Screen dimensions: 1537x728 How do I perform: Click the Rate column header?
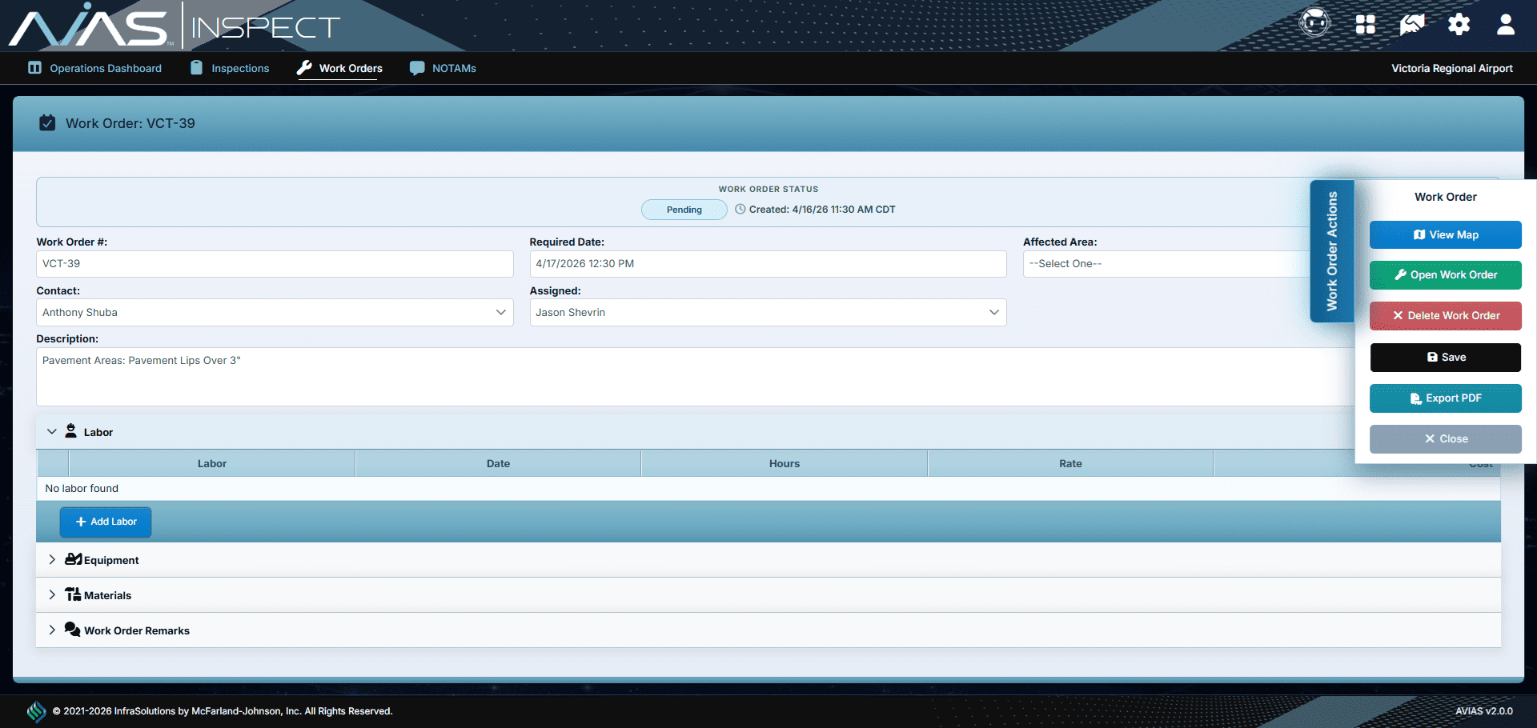tap(1070, 463)
